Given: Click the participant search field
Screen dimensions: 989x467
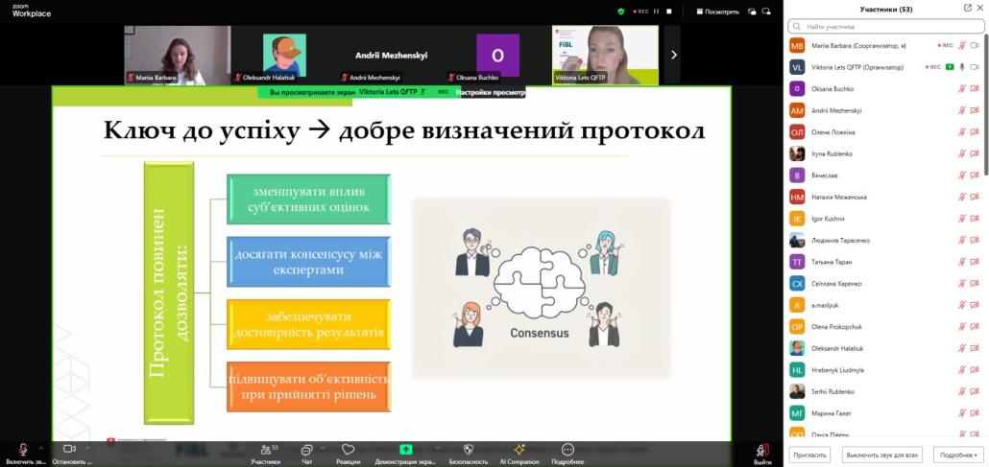Looking at the screenshot, I should point(883,27).
